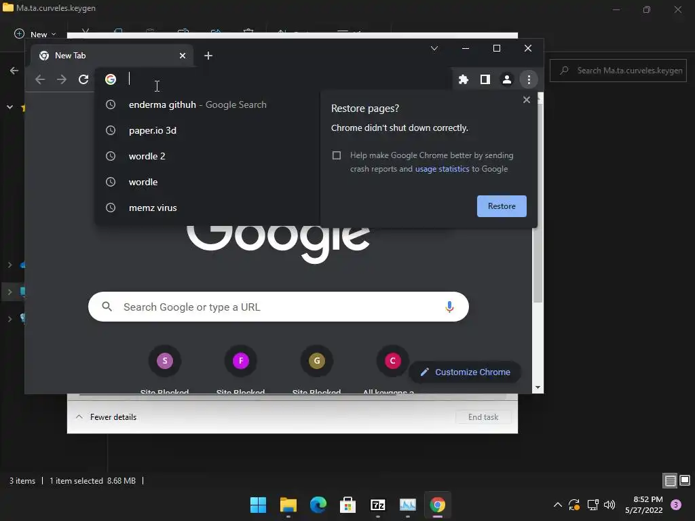Select 'paper.io 3d' suggestion
The height and width of the screenshot is (521, 695).
(206, 130)
